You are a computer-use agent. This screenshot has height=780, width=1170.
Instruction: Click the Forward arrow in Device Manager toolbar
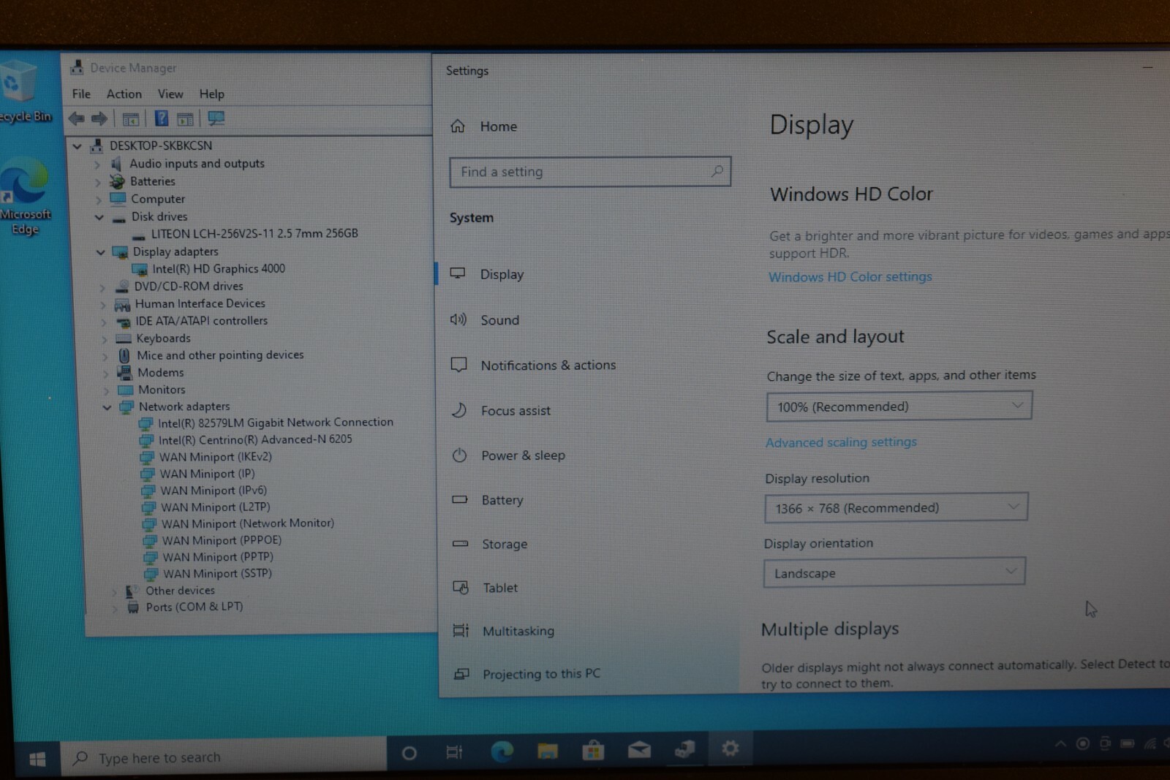pos(99,118)
